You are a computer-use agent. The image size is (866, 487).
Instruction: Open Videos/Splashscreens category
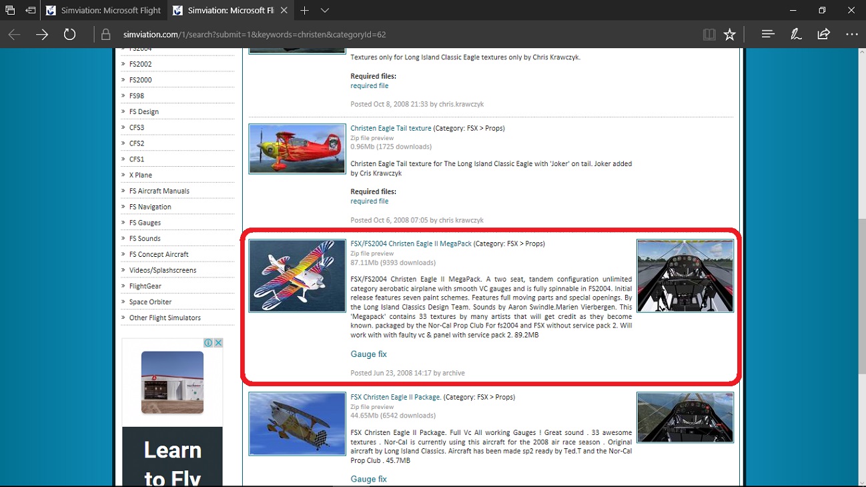(162, 270)
